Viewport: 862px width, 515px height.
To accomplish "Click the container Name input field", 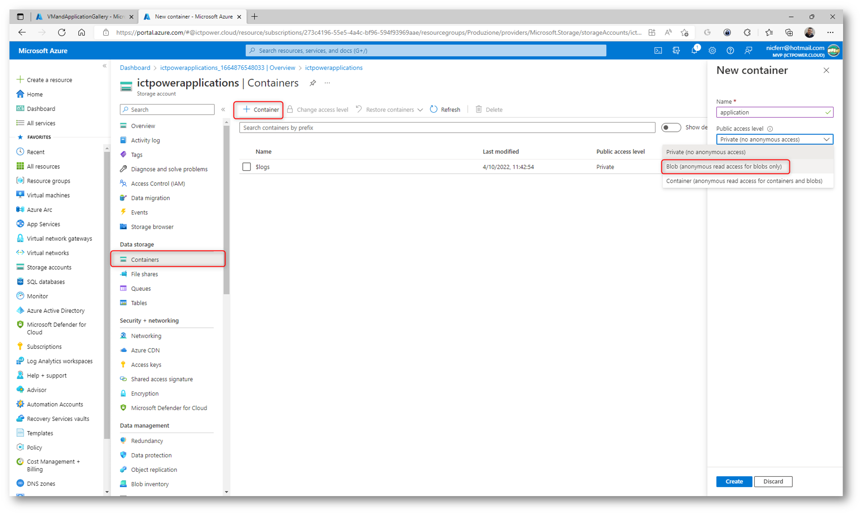I will 774,113.
